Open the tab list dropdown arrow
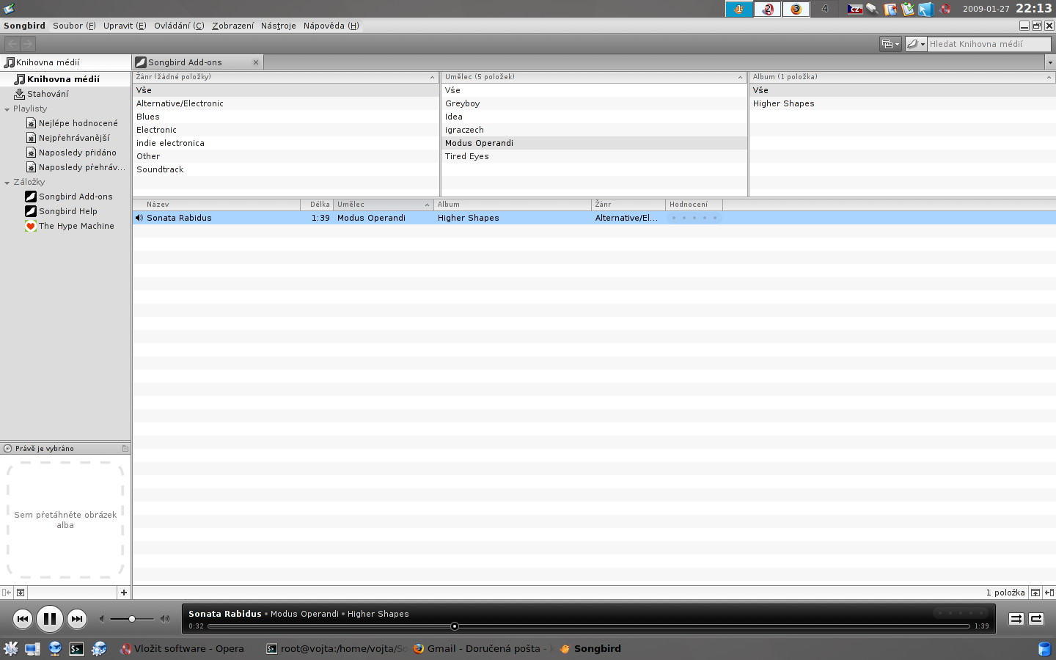 click(x=1050, y=62)
